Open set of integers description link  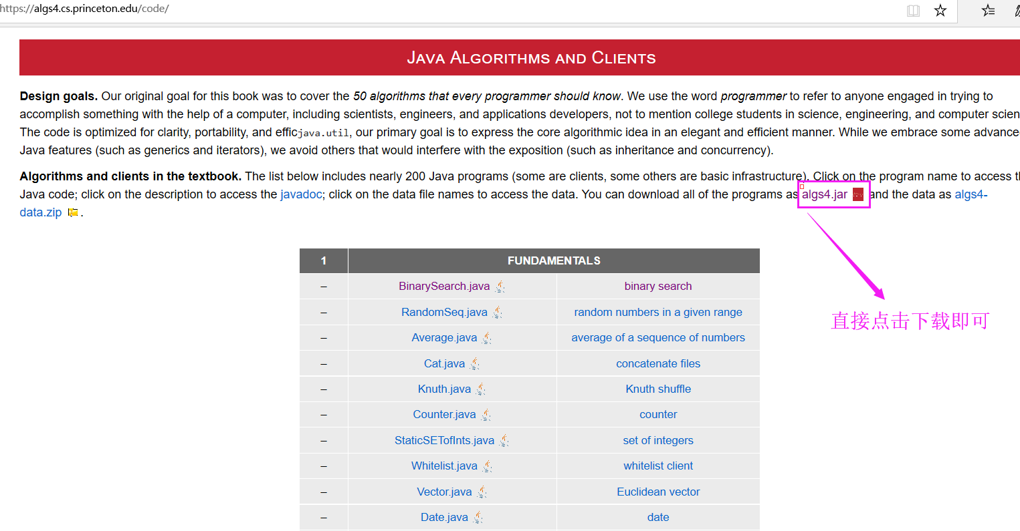point(658,440)
